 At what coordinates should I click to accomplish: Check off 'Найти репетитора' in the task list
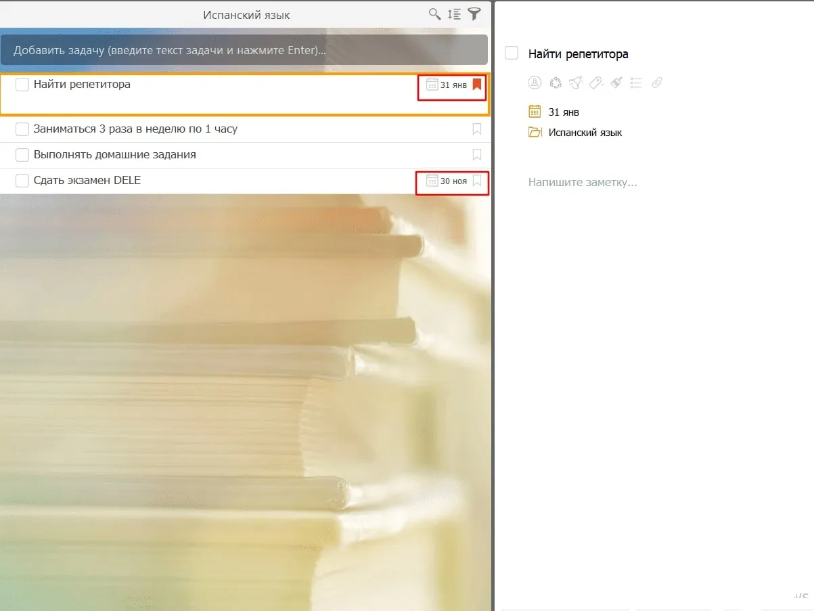coord(22,85)
